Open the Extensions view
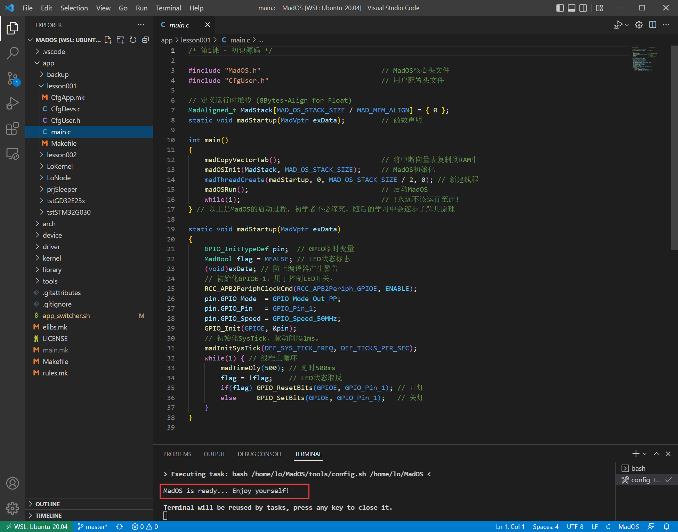 [x=13, y=129]
